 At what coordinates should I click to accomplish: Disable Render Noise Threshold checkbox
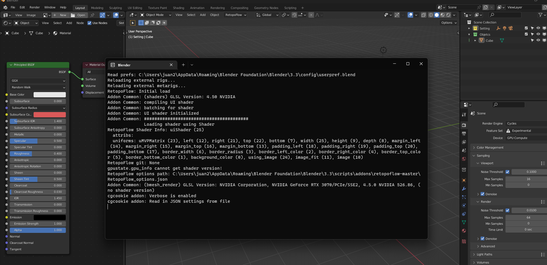(x=507, y=210)
